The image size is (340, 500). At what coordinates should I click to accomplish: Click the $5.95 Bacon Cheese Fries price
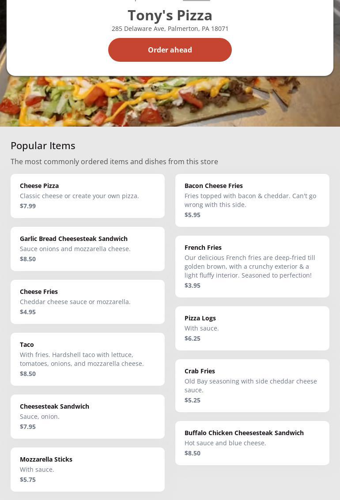(x=193, y=215)
